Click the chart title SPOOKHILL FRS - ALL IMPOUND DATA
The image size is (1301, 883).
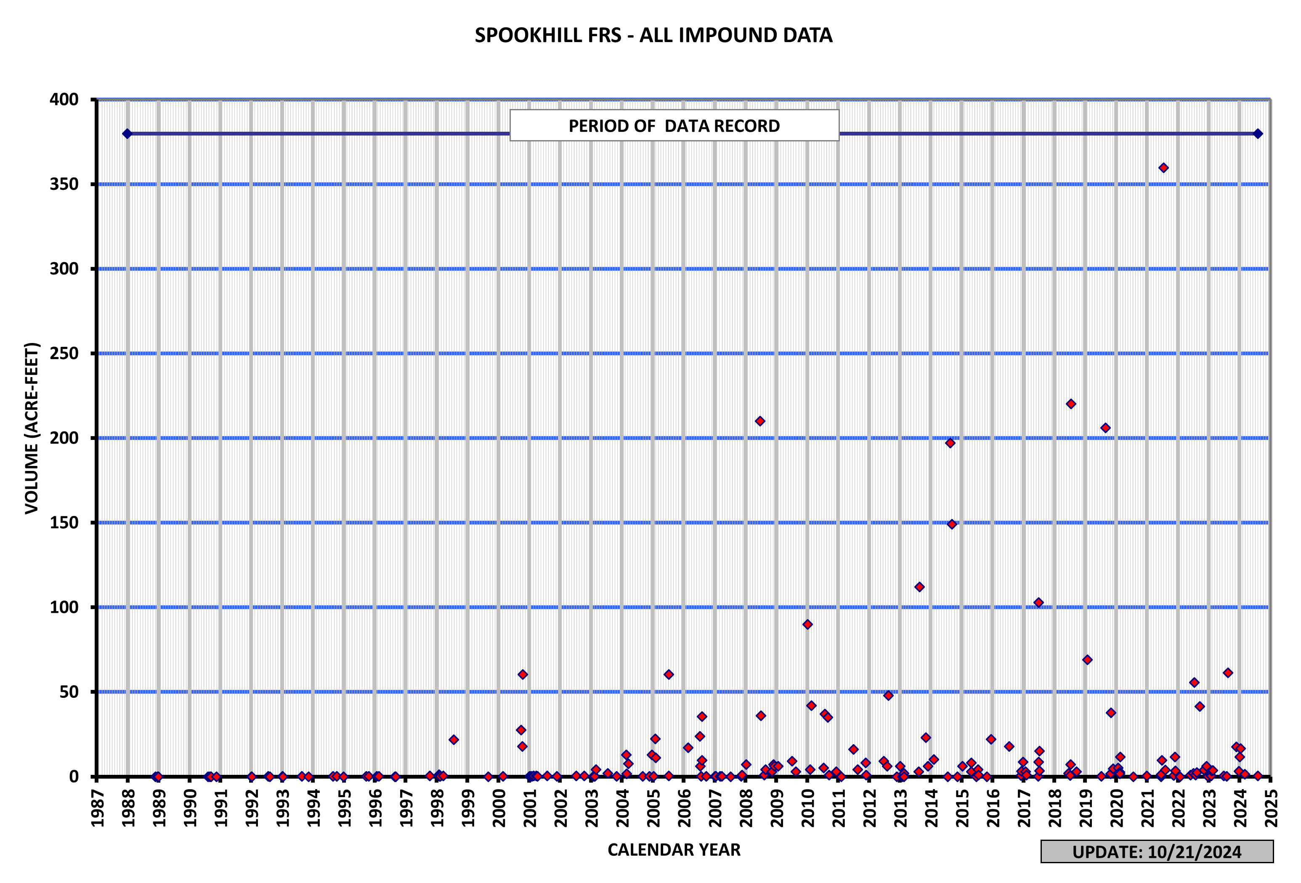click(x=653, y=35)
